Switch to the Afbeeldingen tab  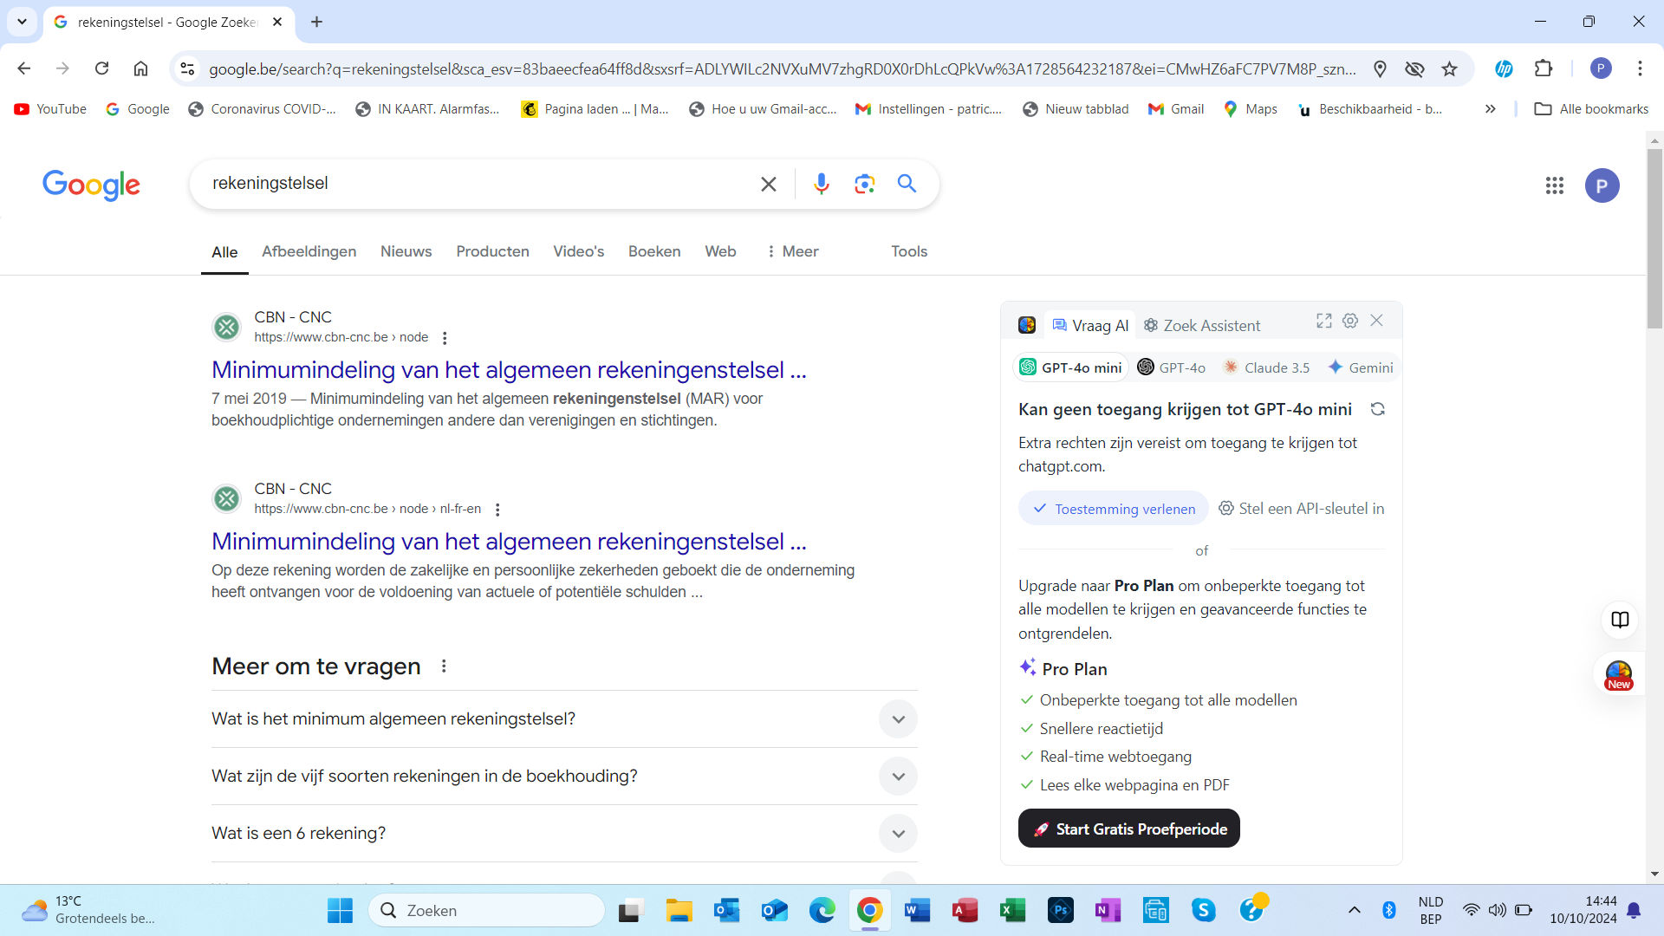[309, 251]
